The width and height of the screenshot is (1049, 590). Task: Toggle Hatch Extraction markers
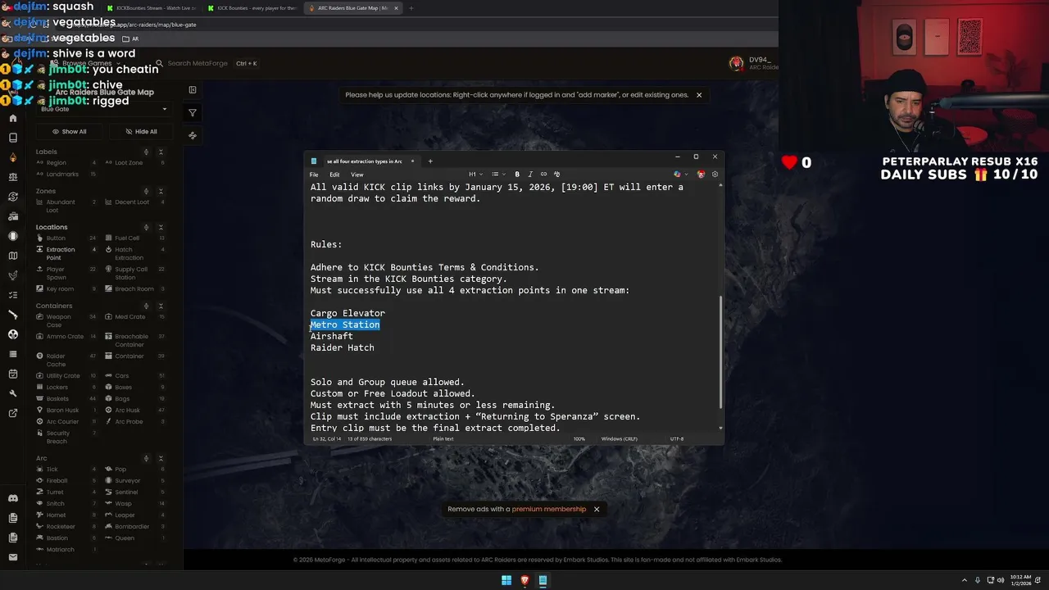point(135,254)
